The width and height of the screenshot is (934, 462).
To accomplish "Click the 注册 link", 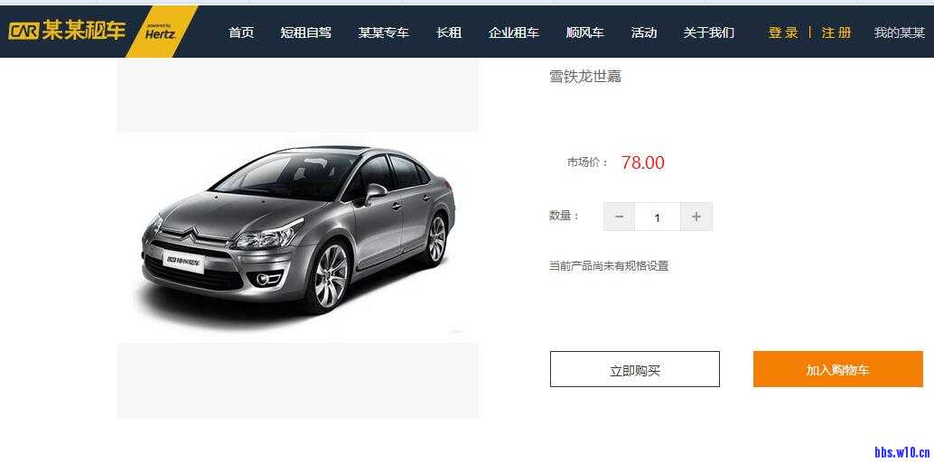I will (836, 32).
